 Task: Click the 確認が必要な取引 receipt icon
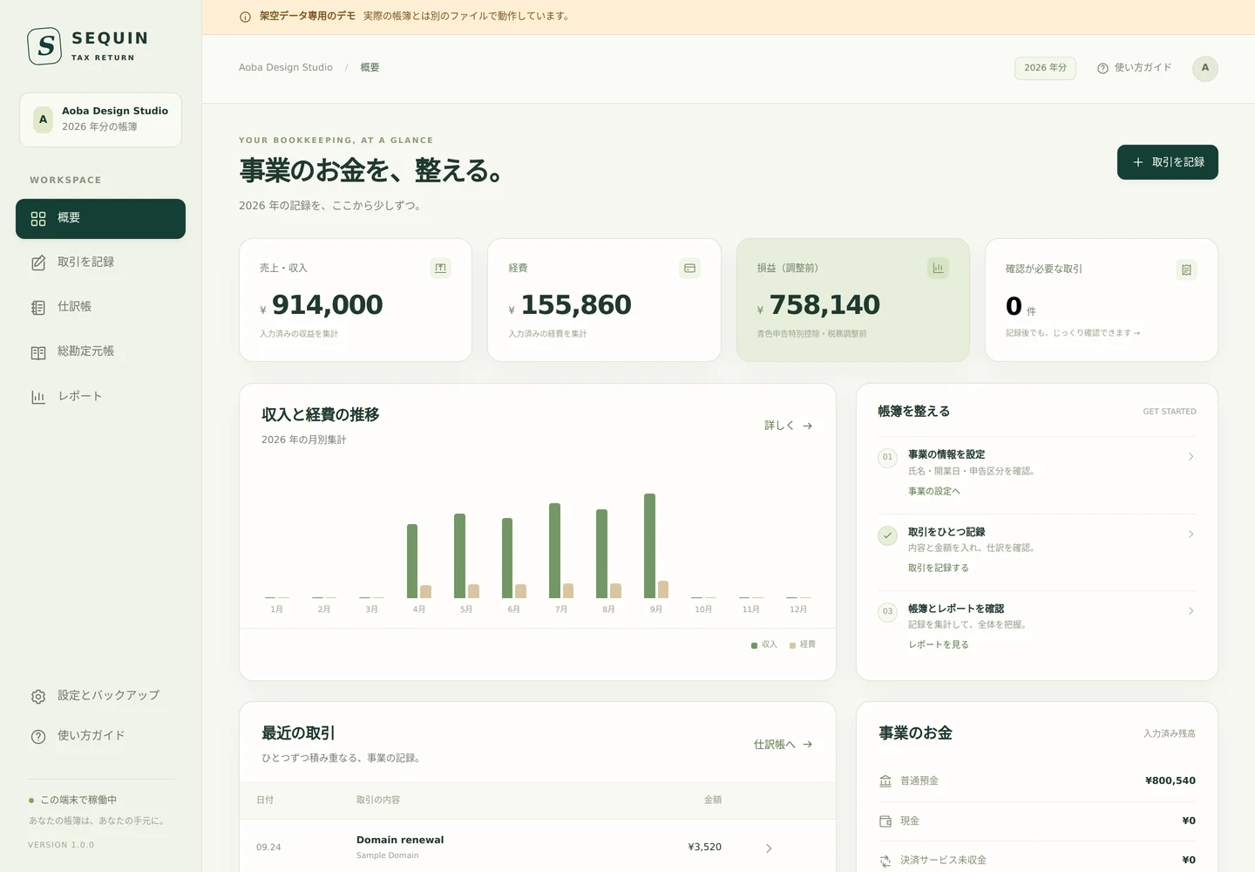coord(1186,269)
